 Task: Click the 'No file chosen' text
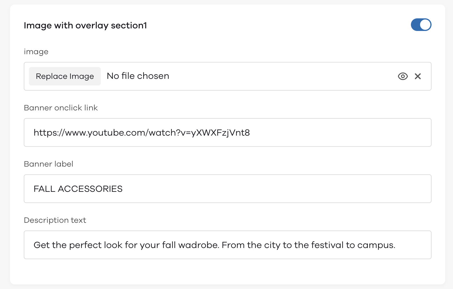click(x=138, y=76)
